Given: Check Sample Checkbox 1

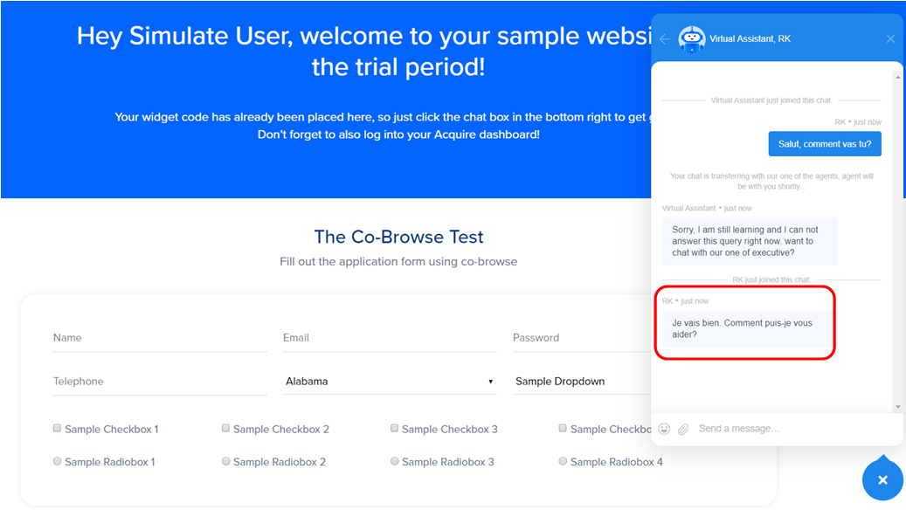Looking at the screenshot, I should coord(57,428).
